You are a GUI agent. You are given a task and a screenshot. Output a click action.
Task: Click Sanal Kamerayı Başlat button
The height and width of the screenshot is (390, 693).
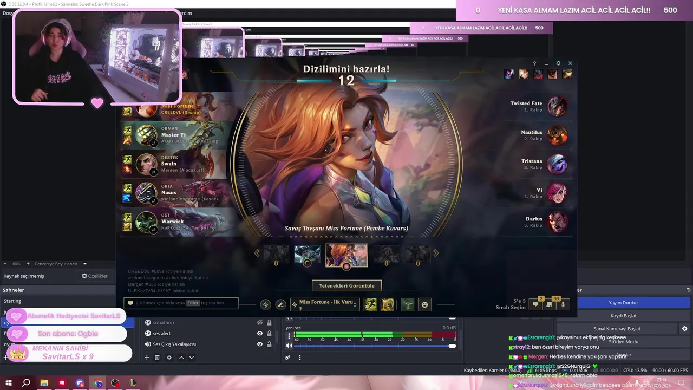617,329
